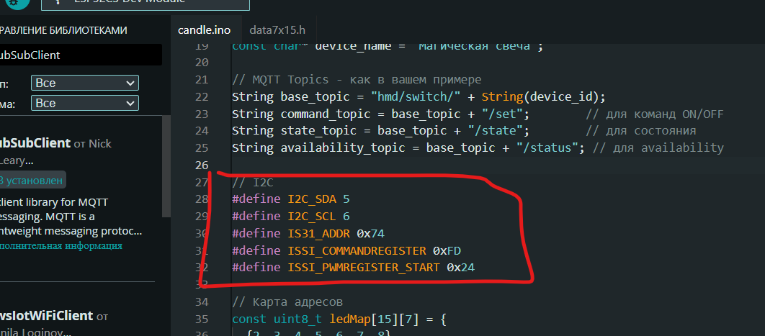765x336 pixels.
Task: Click the library search field containing PubSubClient
Action: (x=79, y=55)
